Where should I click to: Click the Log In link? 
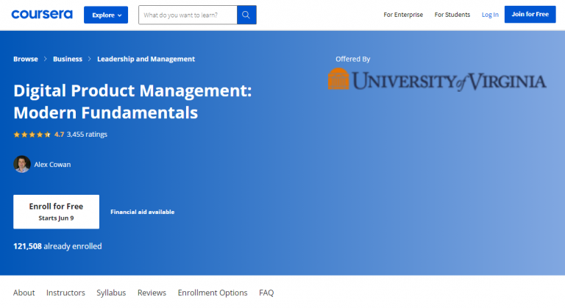click(x=490, y=15)
